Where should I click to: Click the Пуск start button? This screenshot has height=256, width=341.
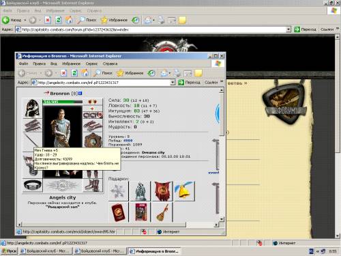point(9,251)
